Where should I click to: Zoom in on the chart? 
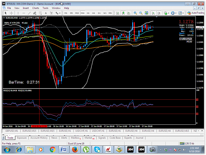(135, 13)
